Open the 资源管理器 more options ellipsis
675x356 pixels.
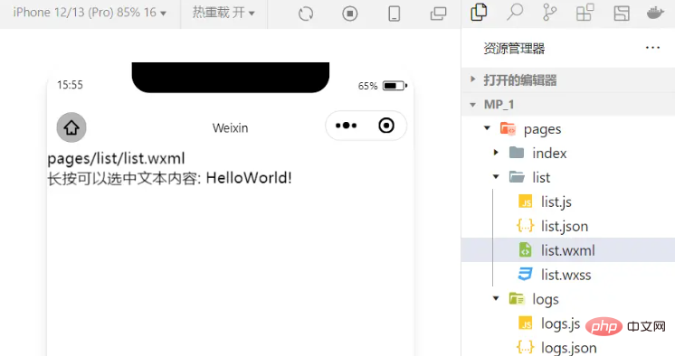[652, 48]
